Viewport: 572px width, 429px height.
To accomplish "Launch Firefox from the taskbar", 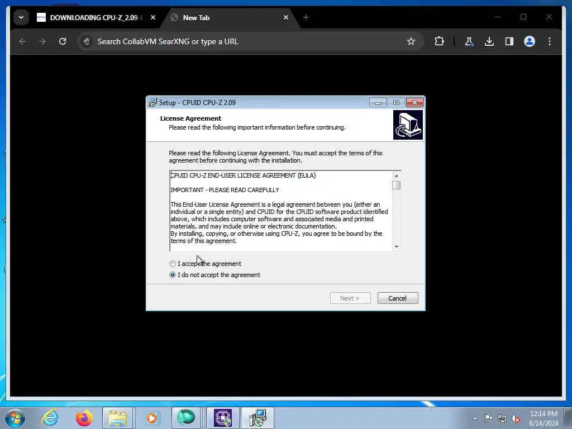I will 84,418.
